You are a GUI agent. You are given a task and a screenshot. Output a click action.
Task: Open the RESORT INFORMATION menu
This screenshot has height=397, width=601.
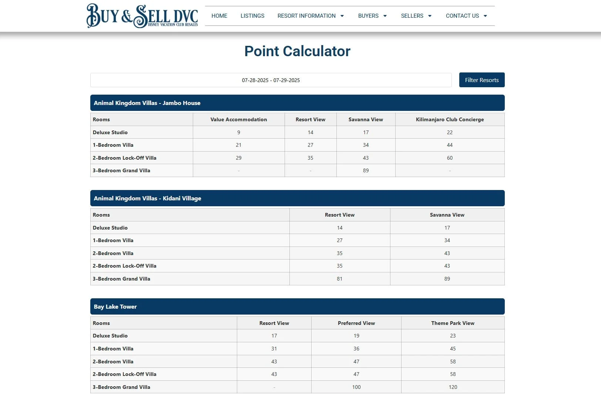point(306,16)
